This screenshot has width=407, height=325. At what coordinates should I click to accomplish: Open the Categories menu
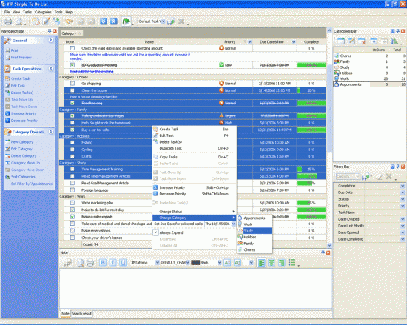(x=43, y=12)
